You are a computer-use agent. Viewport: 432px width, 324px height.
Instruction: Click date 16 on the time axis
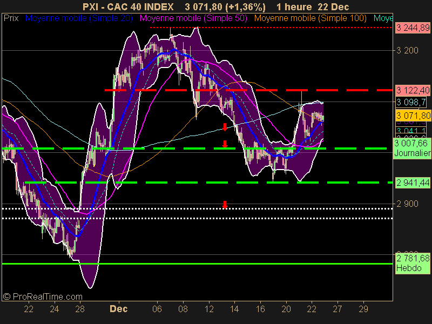coord(260,309)
